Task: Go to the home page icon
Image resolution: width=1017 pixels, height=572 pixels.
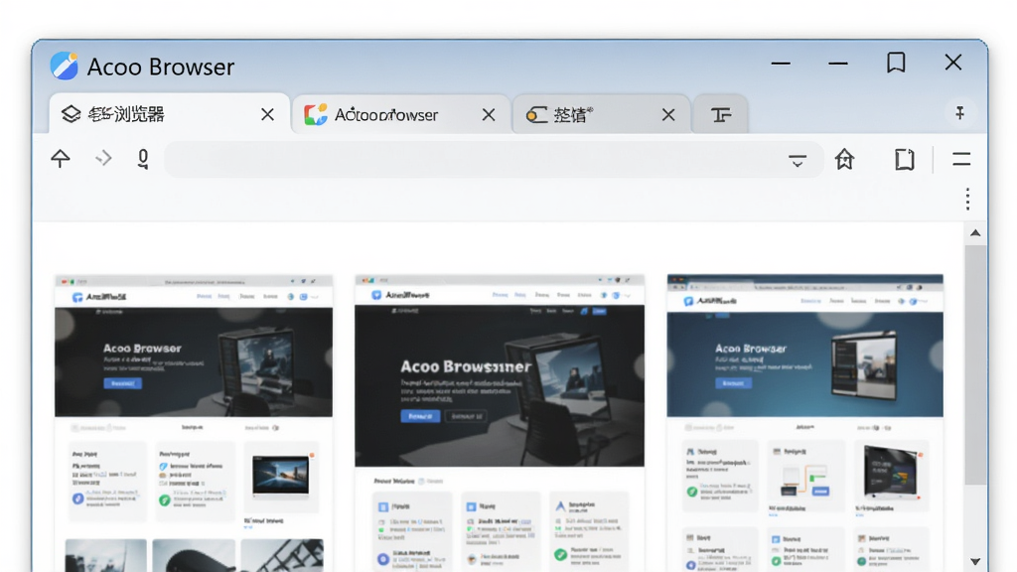Action: (844, 159)
